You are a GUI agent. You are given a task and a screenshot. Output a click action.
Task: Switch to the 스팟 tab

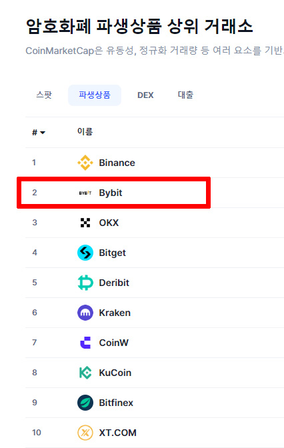point(44,95)
